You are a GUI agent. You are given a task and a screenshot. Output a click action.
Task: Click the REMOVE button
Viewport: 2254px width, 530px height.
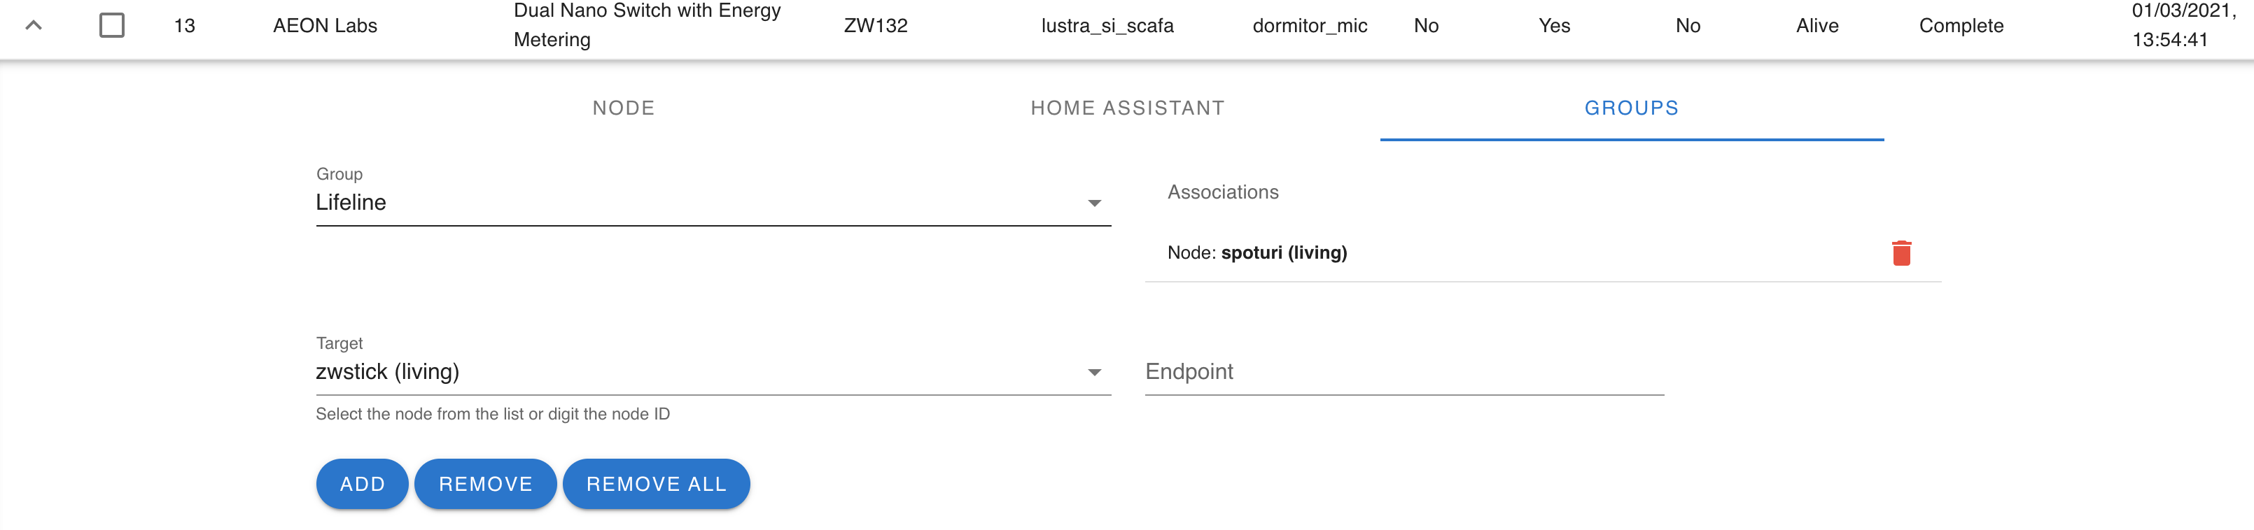point(486,484)
